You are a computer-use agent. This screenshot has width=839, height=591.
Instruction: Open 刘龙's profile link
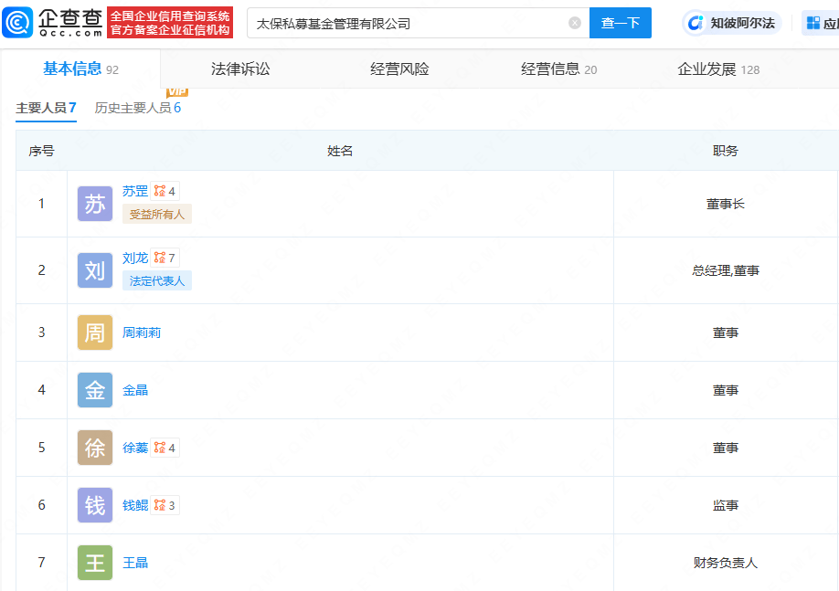(135, 258)
